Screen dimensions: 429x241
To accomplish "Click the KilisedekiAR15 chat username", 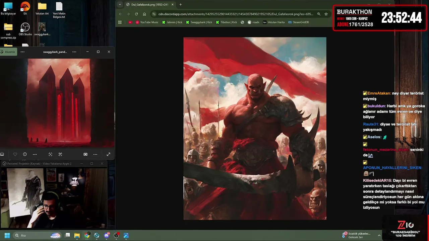I will (378, 180).
